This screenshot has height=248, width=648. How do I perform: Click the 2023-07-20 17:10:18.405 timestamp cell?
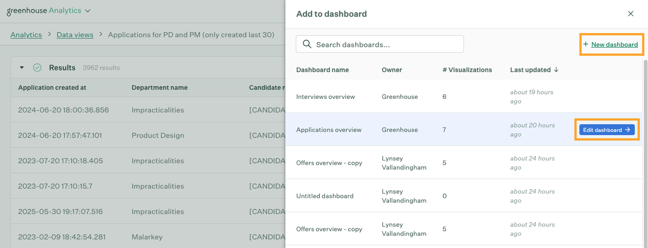click(x=60, y=160)
